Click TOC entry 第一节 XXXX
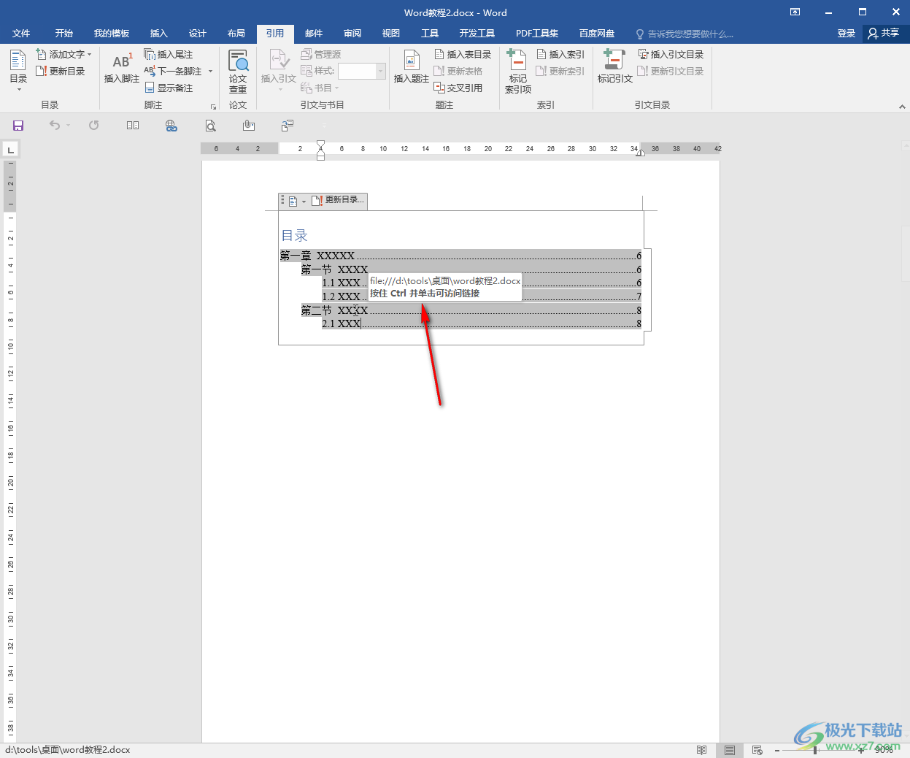The height and width of the screenshot is (758, 910). (471, 269)
